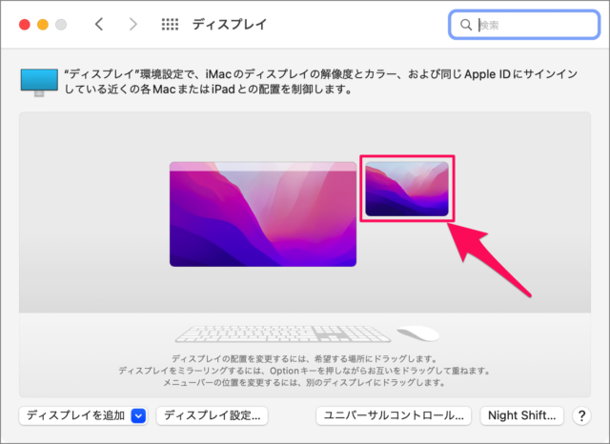Click the white menu bar strip on main display
The width and height of the screenshot is (610, 444).
[x=263, y=167]
